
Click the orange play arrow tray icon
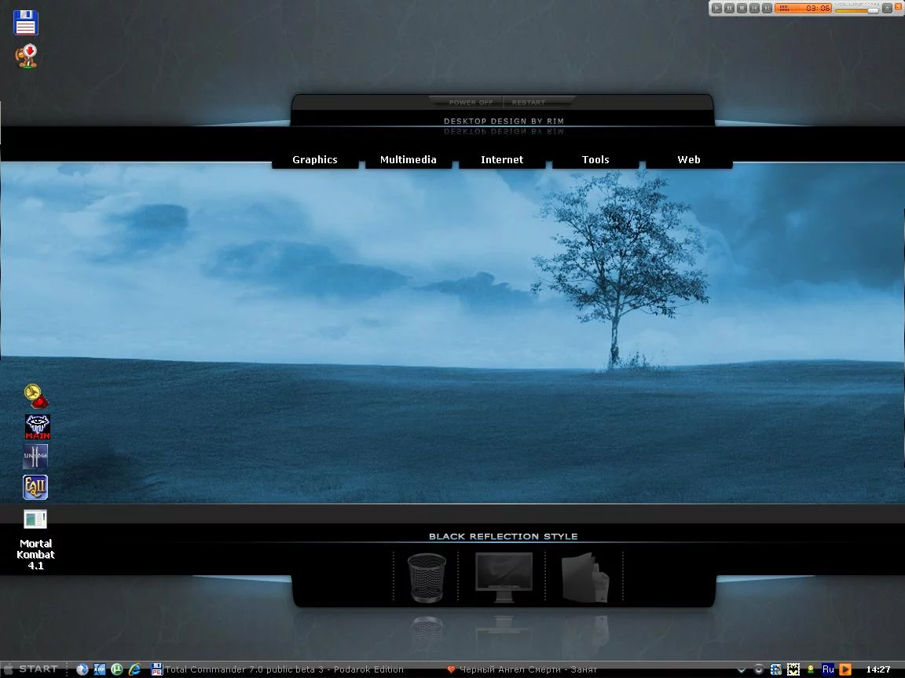pos(845,669)
